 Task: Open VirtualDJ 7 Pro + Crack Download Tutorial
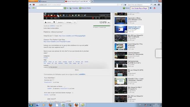tap(136, 79)
